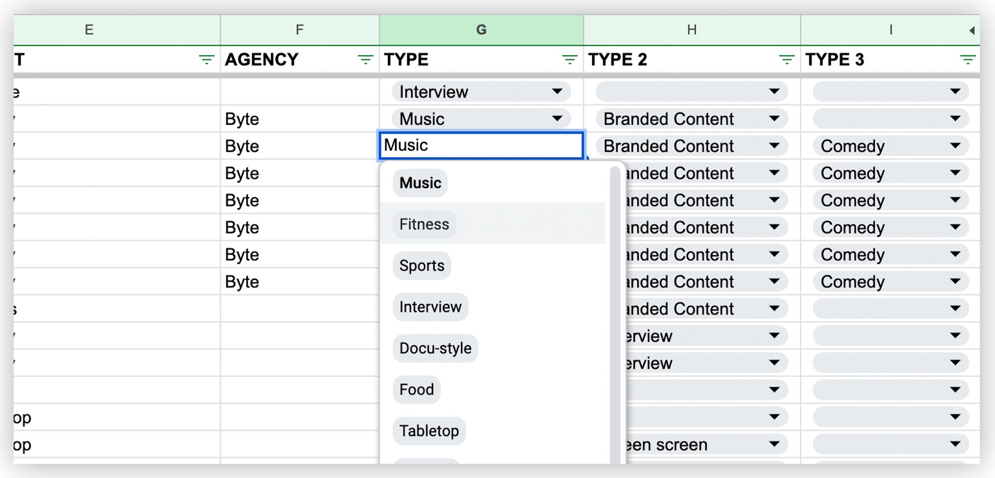Open TYPE 3 column filter icon
995x478 pixels.
point(967,60)
